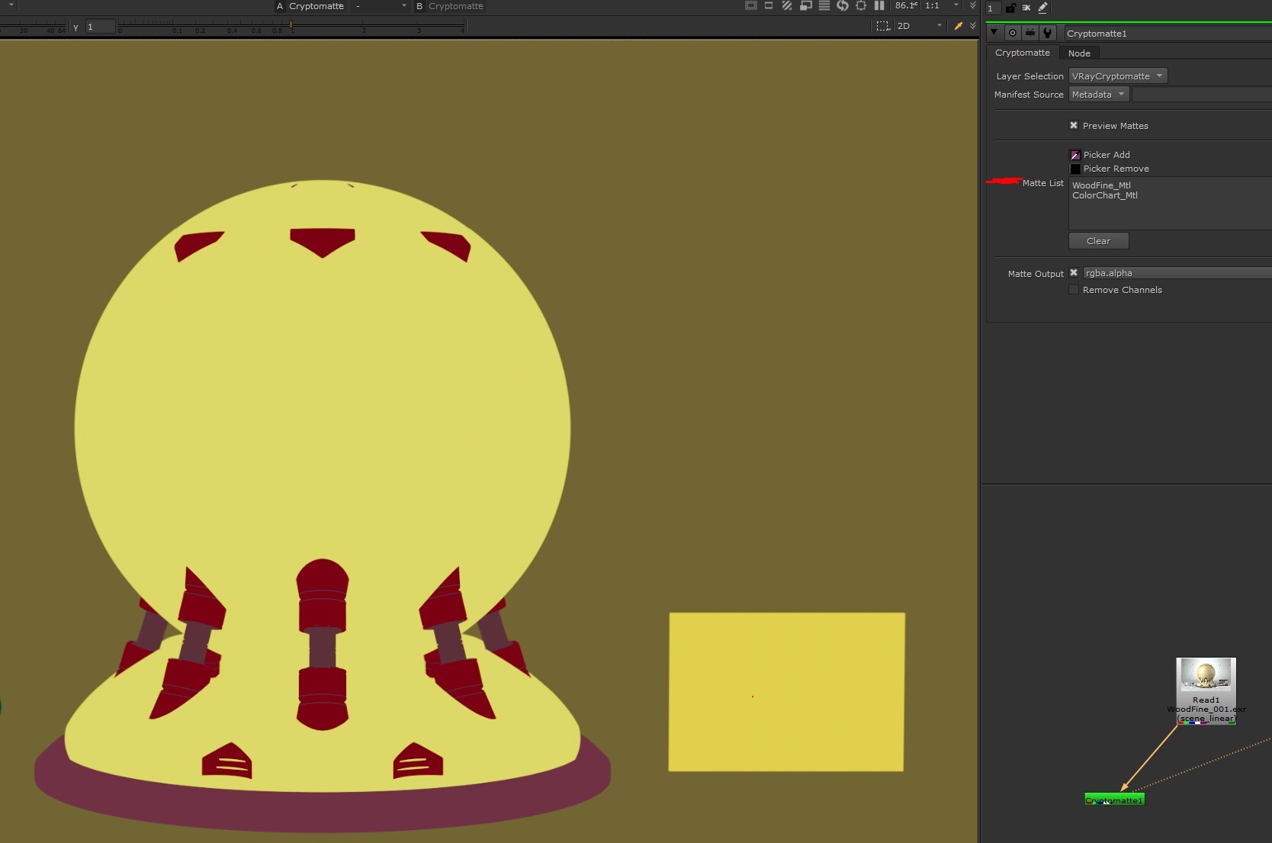Toggle the diagonal stripes overlay icon
The height and width of the screenshot is (843, 1272).
[787, 6]
